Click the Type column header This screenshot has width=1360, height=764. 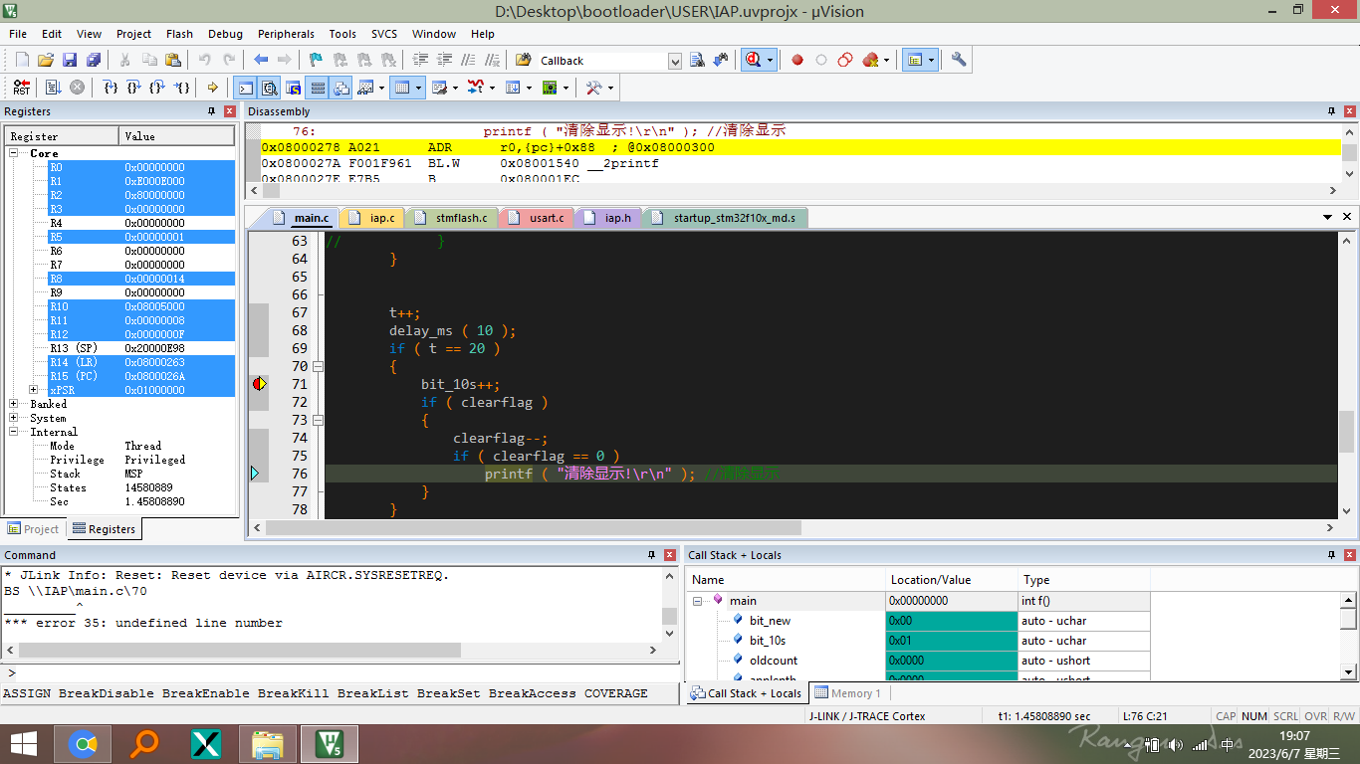pyautogui.click(x=1084, y=580)
